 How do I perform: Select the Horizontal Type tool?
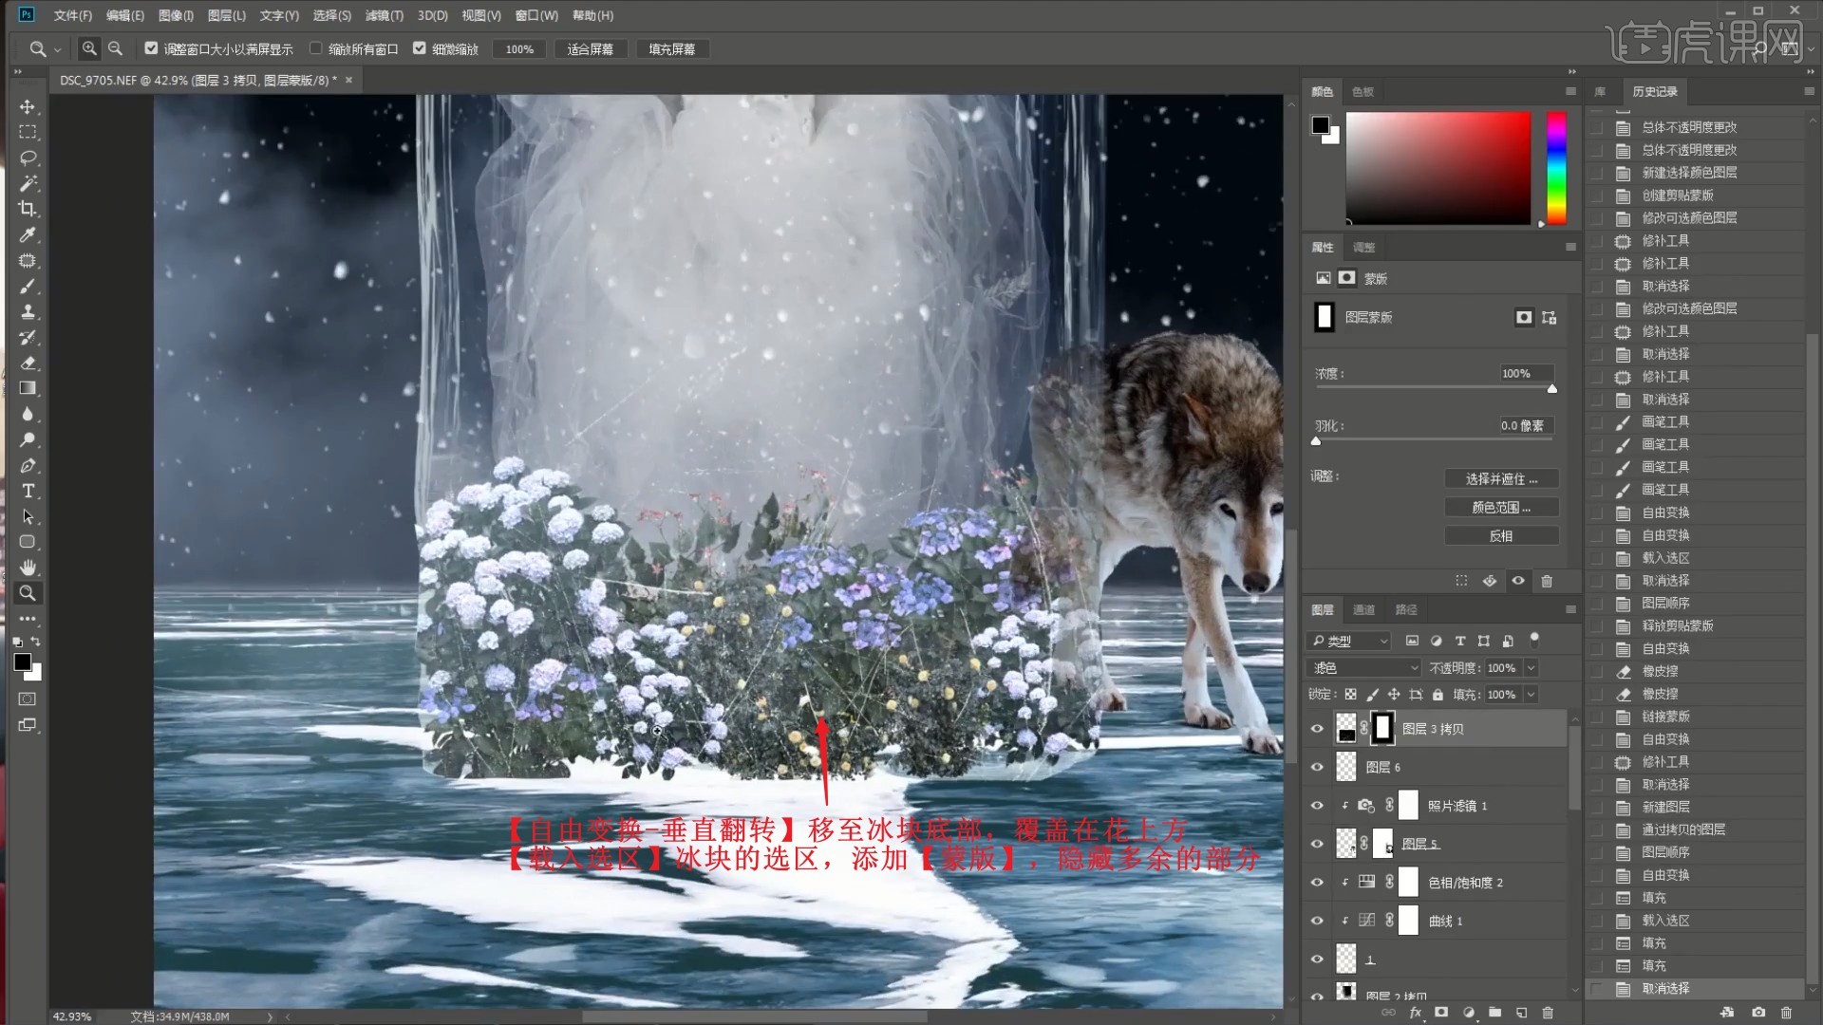coord(28,491)
